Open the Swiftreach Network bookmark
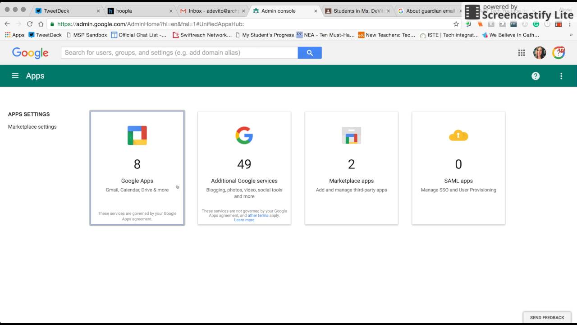The image size is (577, 325). click(202, 35)
